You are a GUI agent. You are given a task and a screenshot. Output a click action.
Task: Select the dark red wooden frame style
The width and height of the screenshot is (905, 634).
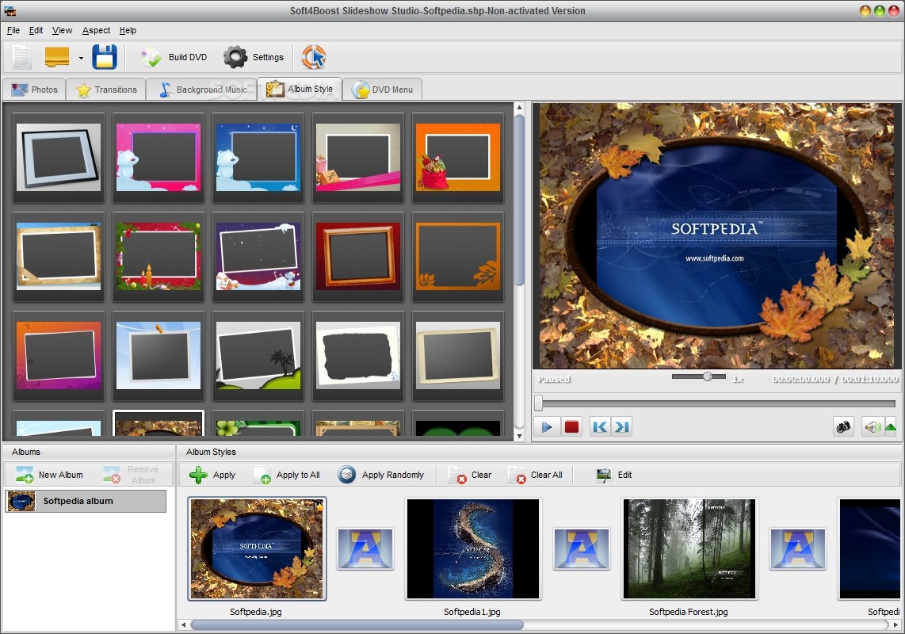[x=358, y=257]
